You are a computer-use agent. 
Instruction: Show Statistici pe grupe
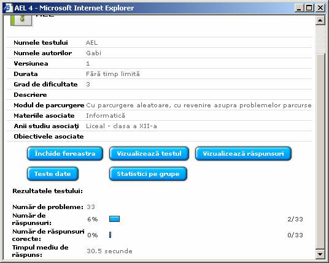point(148,173)
